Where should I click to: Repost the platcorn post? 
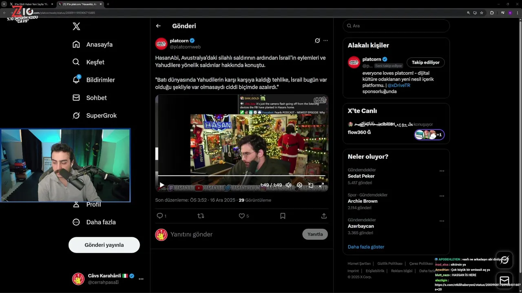201,216
